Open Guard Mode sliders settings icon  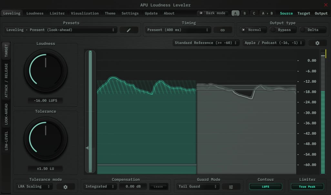[231, 187]
